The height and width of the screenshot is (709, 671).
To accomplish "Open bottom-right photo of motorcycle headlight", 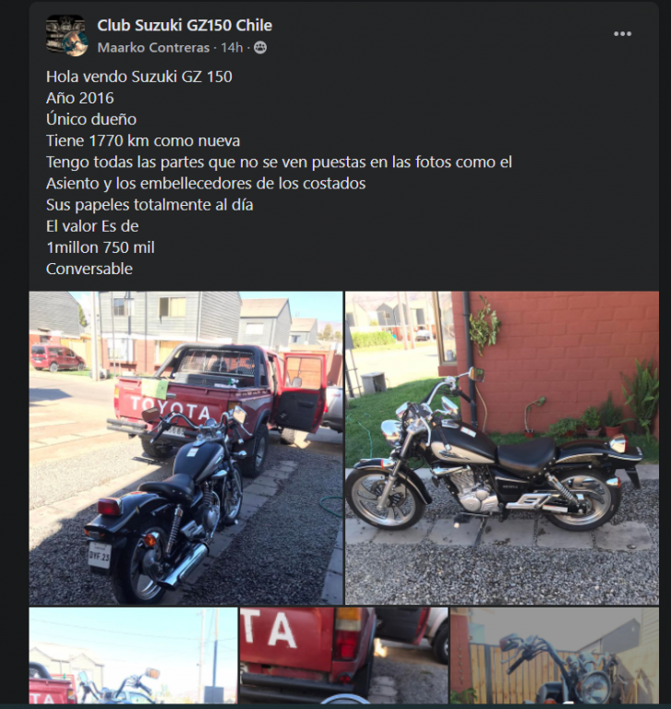I will (555, 655).
